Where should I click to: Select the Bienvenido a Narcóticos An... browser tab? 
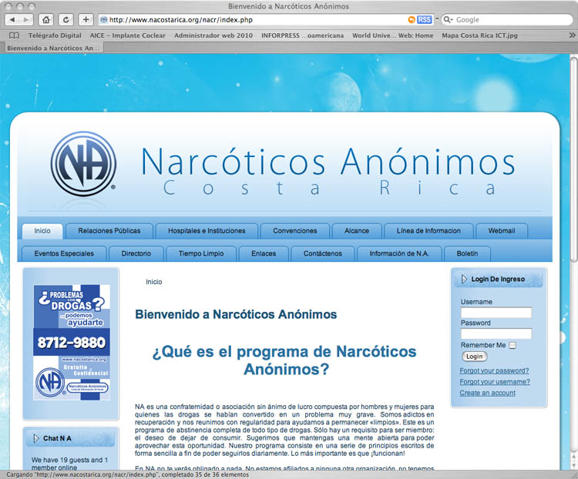click(52, 48)
